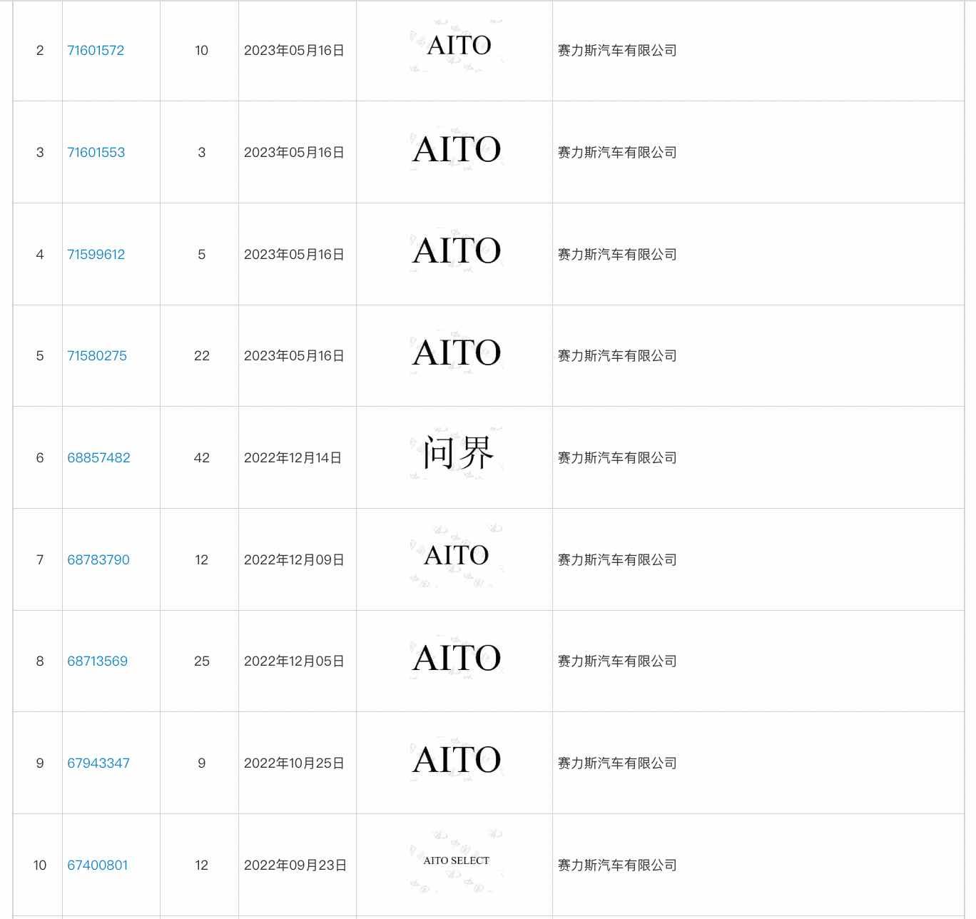Open trademark application 67943347
The image size is (976, 919).
[98, 763]
